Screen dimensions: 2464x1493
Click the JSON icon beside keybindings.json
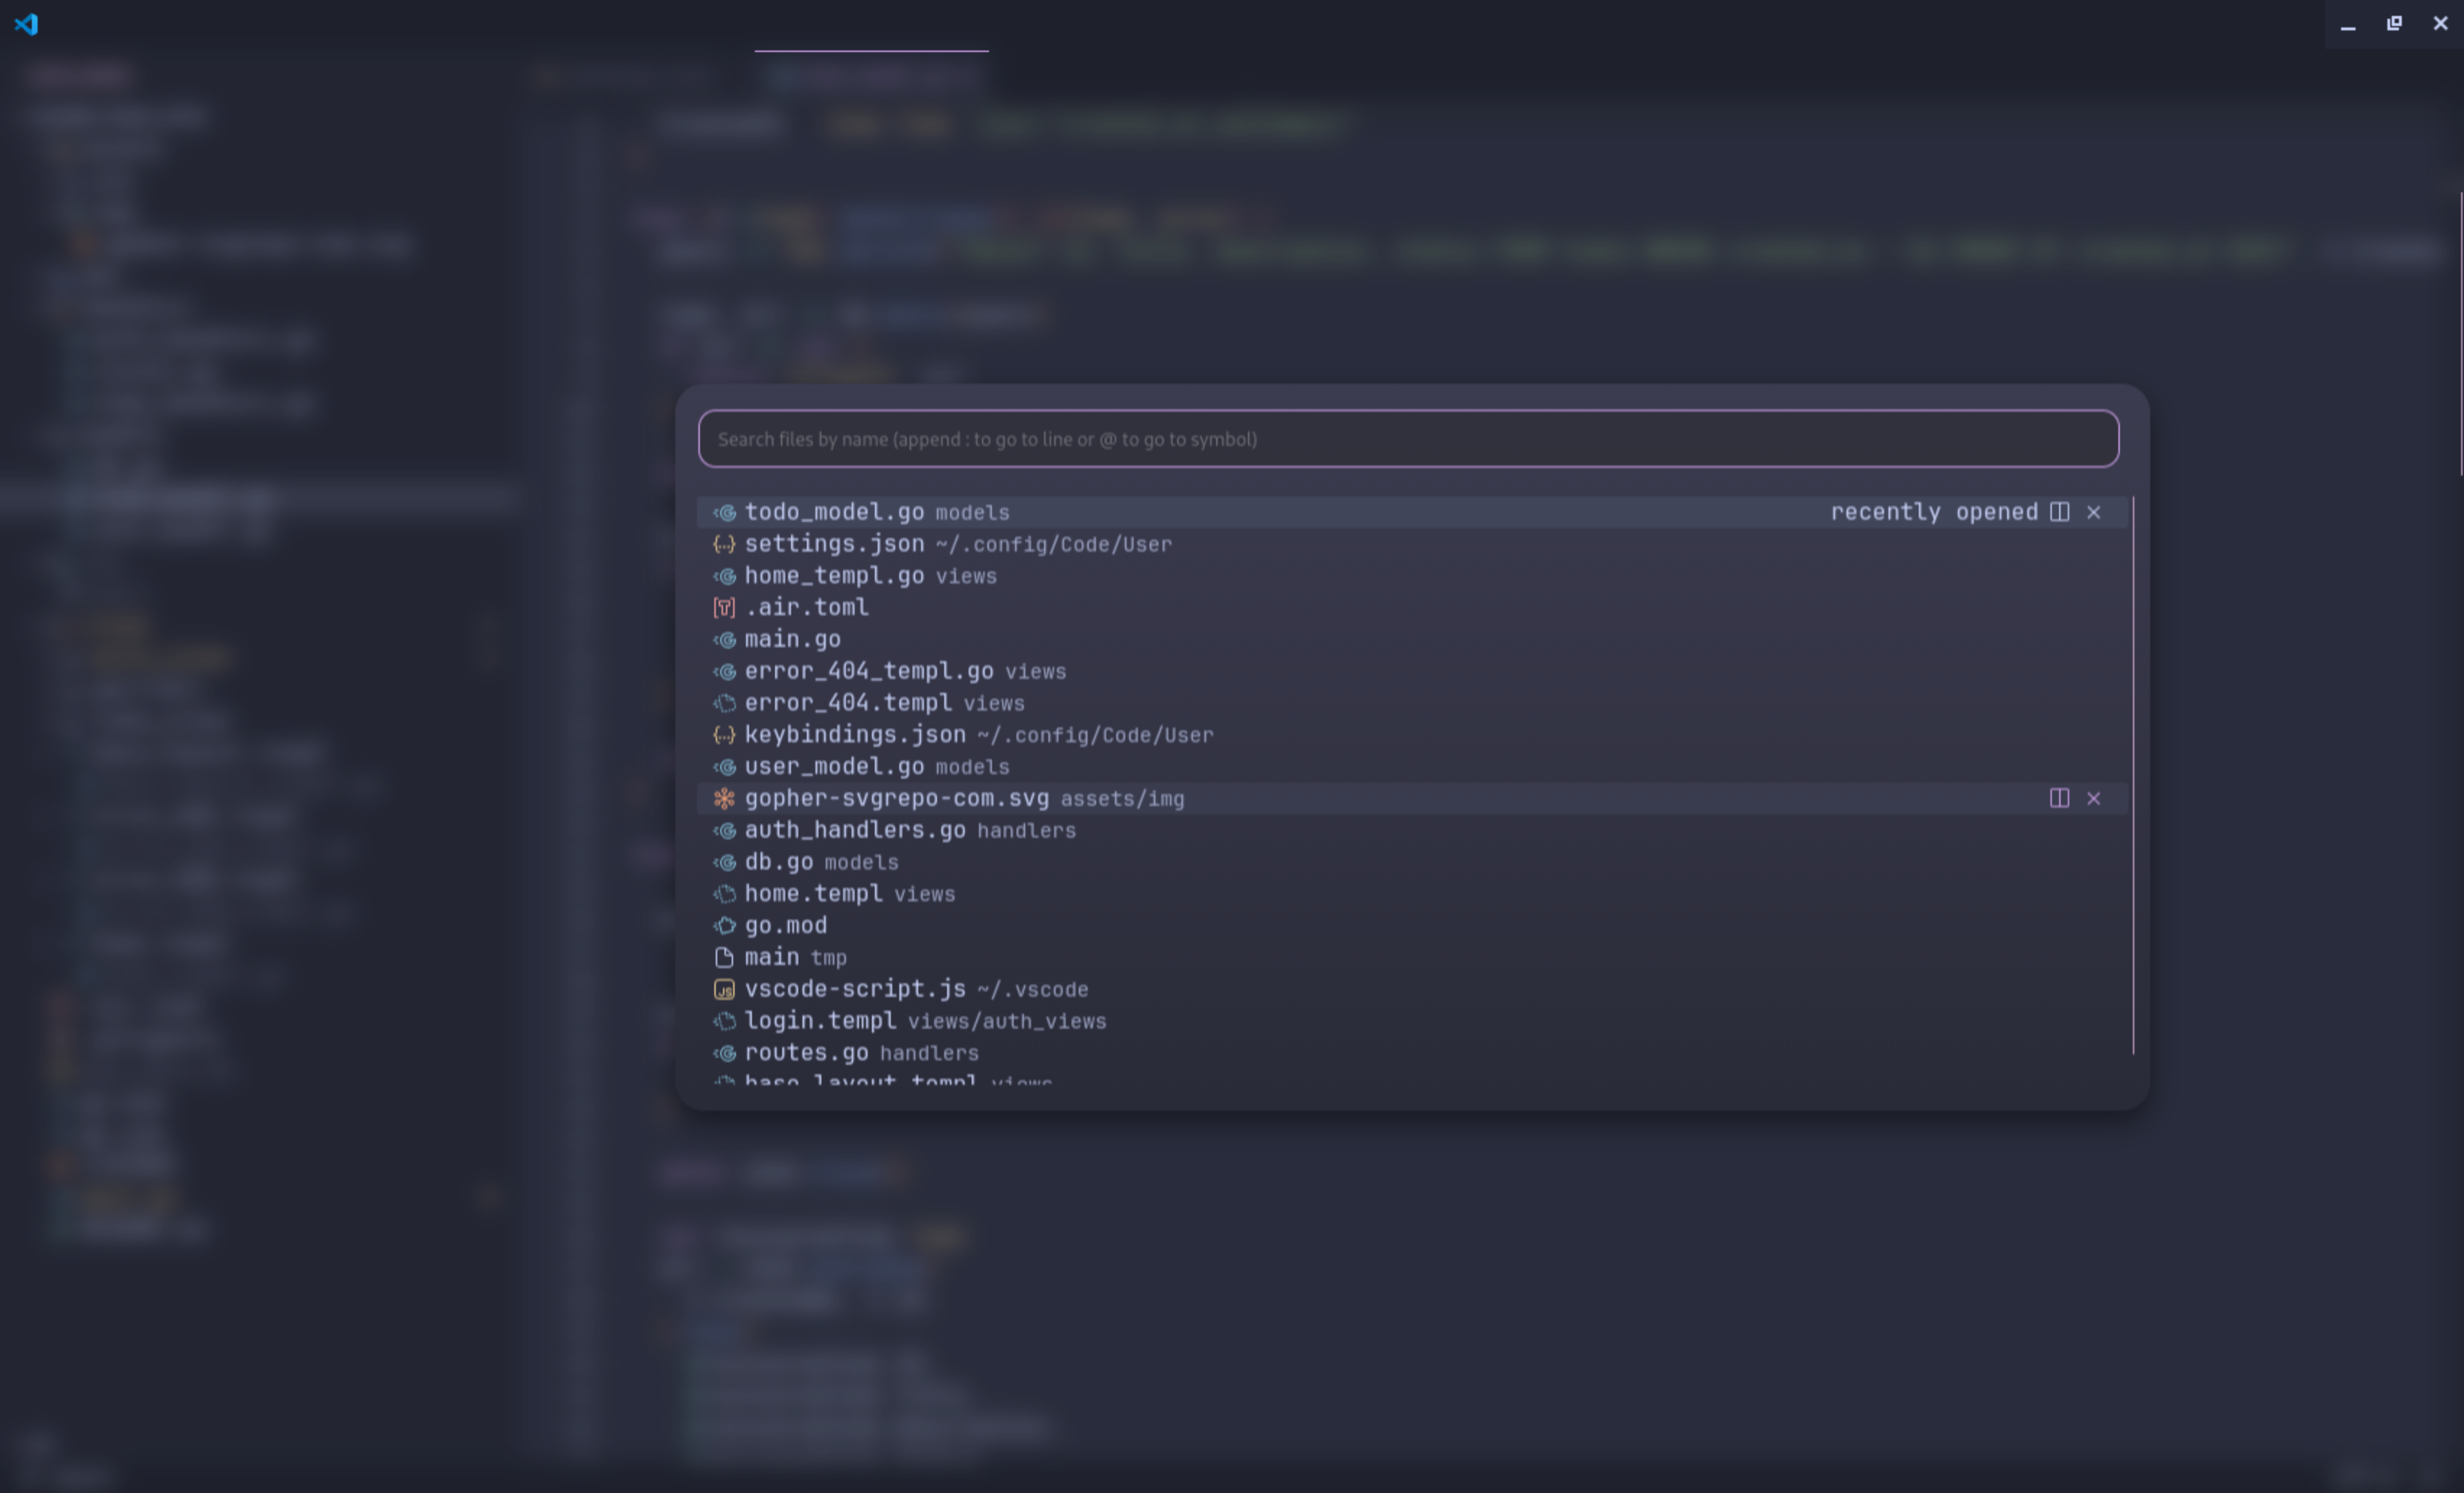tap(725, 734)
